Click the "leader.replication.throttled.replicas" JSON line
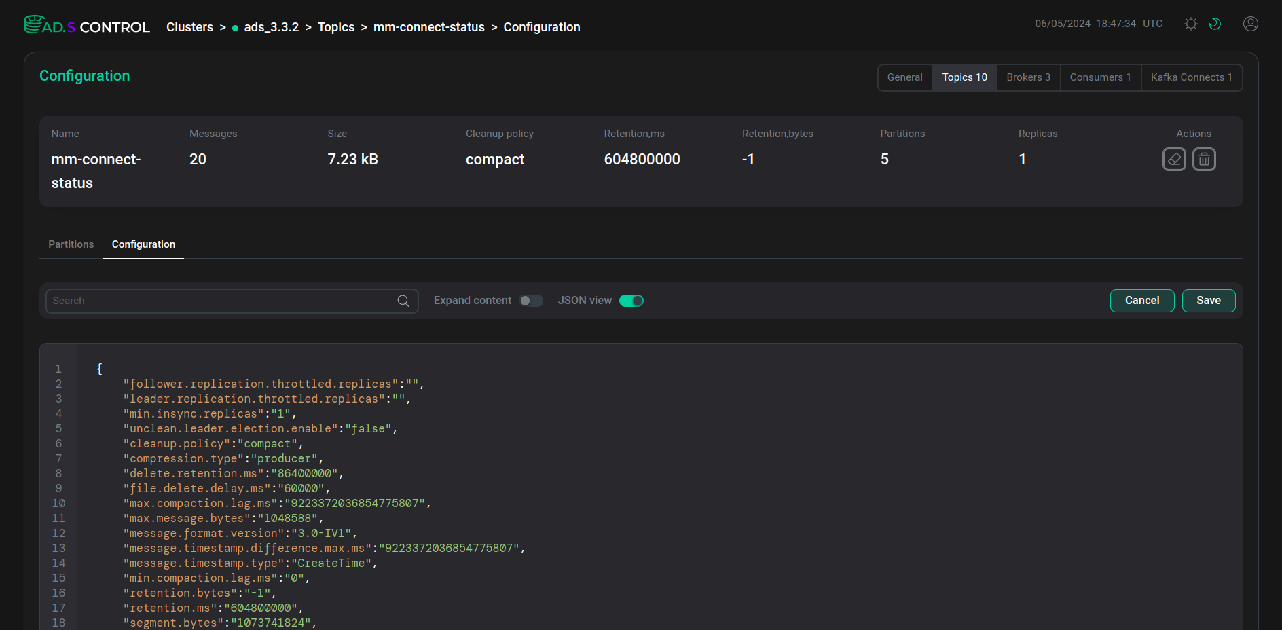 click(x=267, y=399)
